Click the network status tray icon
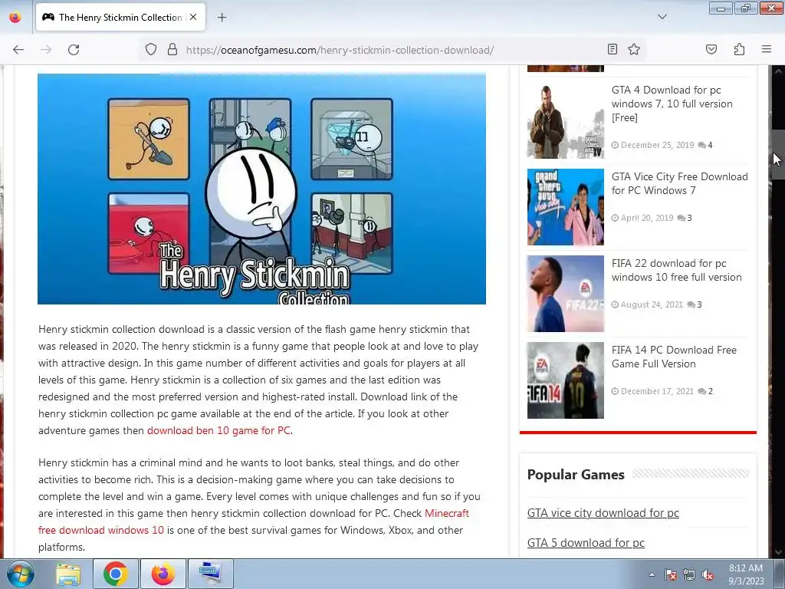This screenshot has height=589, width=785. [x=689, y=574]
